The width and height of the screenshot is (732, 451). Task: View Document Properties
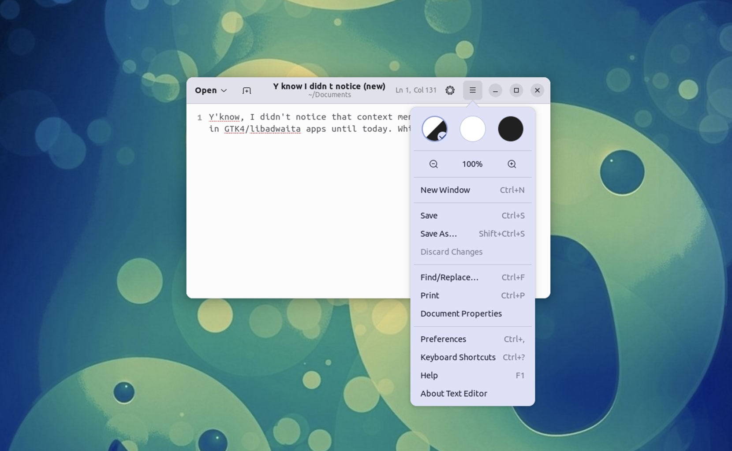[461, 313]
